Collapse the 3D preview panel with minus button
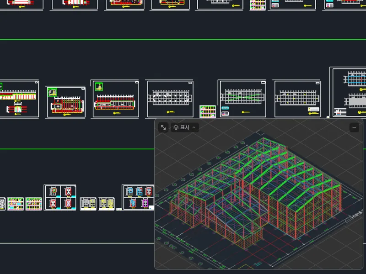366x274 pixels. pos(354,127)
